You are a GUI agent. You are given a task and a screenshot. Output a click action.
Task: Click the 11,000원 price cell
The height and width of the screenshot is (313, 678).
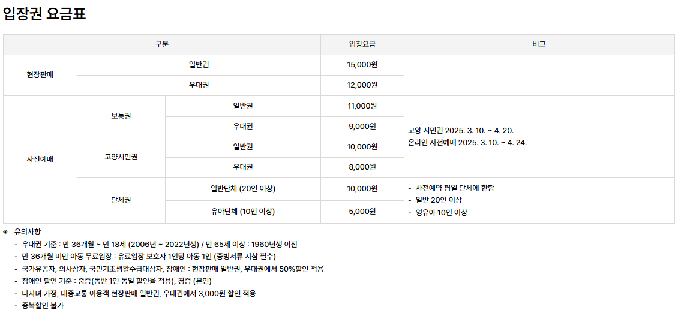(362, 106)
